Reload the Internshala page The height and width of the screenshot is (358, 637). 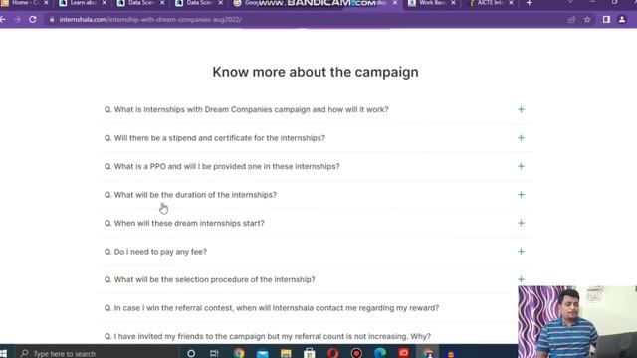click(x=33, y=20)
